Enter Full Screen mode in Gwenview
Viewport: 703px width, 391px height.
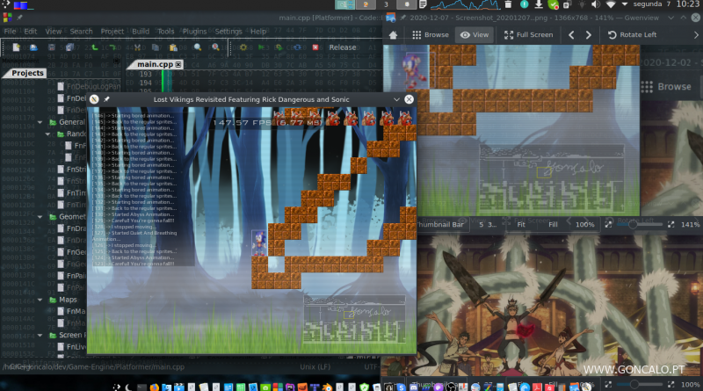tap(528, 35)
